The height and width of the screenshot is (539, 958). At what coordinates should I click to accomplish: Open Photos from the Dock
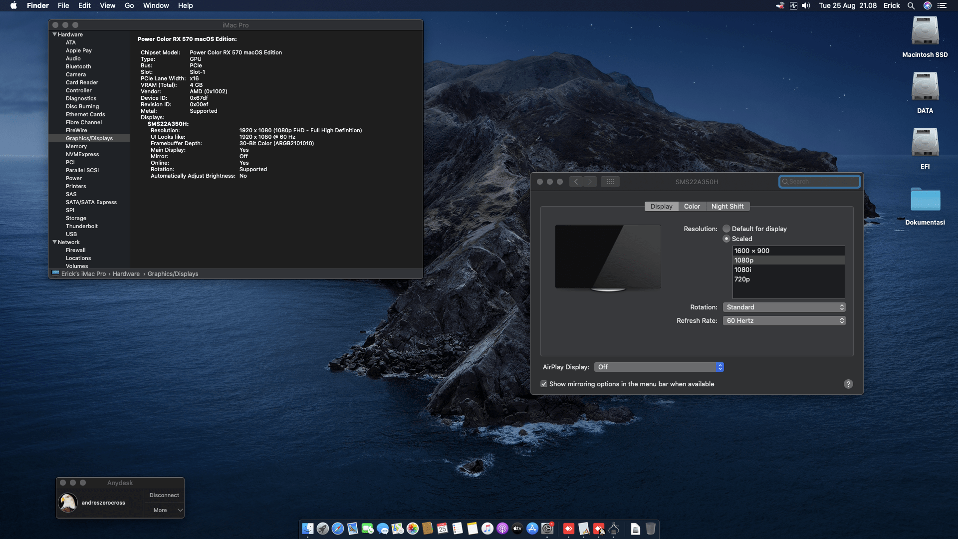(x=413, y=529)
